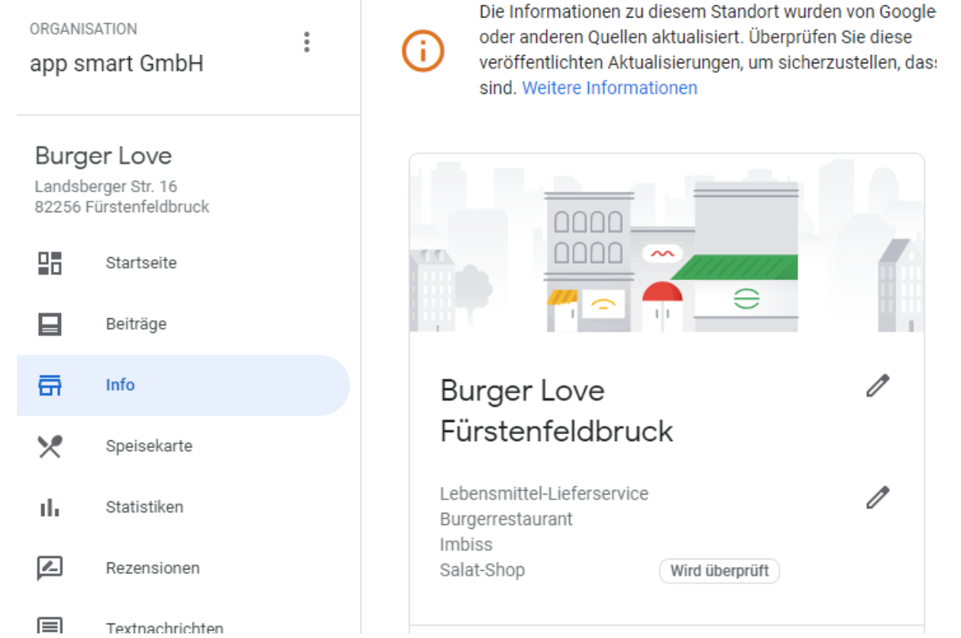Viewport: 961px width, 638px height.
Task: Click the orange information alert icon
Action: point(422,51)
